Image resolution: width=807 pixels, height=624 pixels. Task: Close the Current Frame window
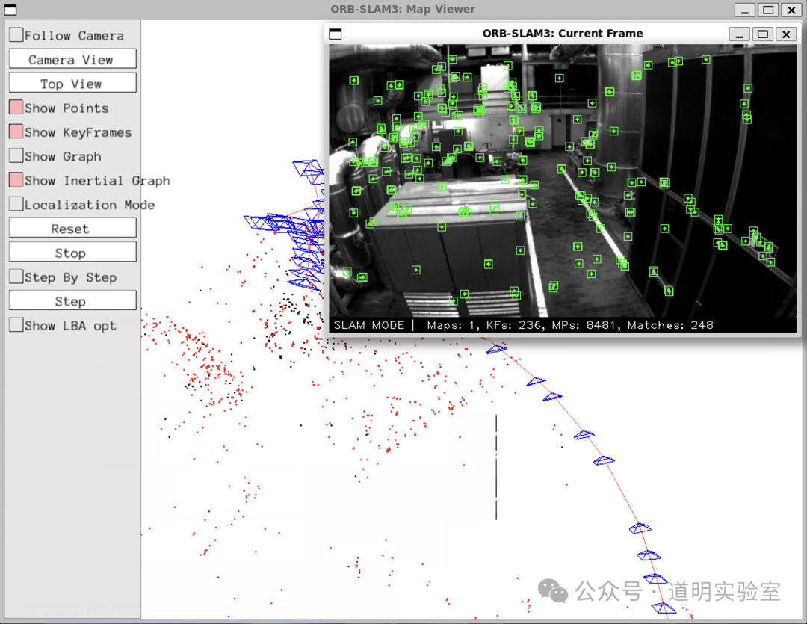coord(785,34)
